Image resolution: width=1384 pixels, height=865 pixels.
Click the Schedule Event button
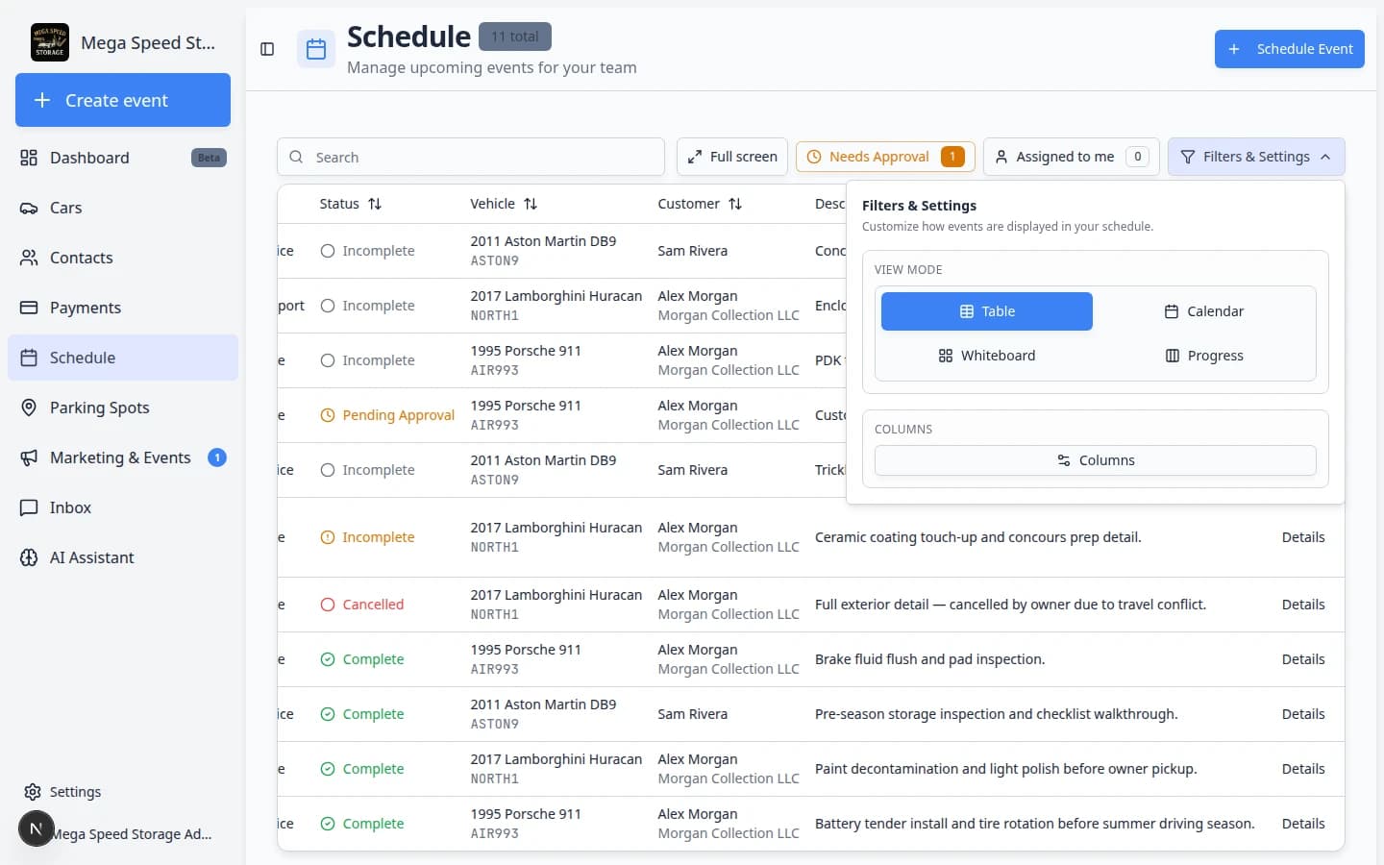click(1290, 49)
